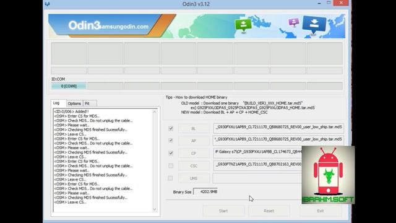
Task: Click the Odin3 samsungodin.com banner logo
Action: point(109,25)
